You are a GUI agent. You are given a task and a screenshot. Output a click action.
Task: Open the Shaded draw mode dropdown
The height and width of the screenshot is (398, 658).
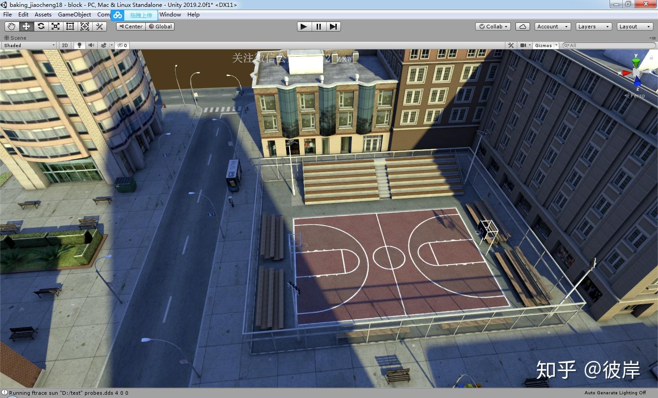(29, 45)
